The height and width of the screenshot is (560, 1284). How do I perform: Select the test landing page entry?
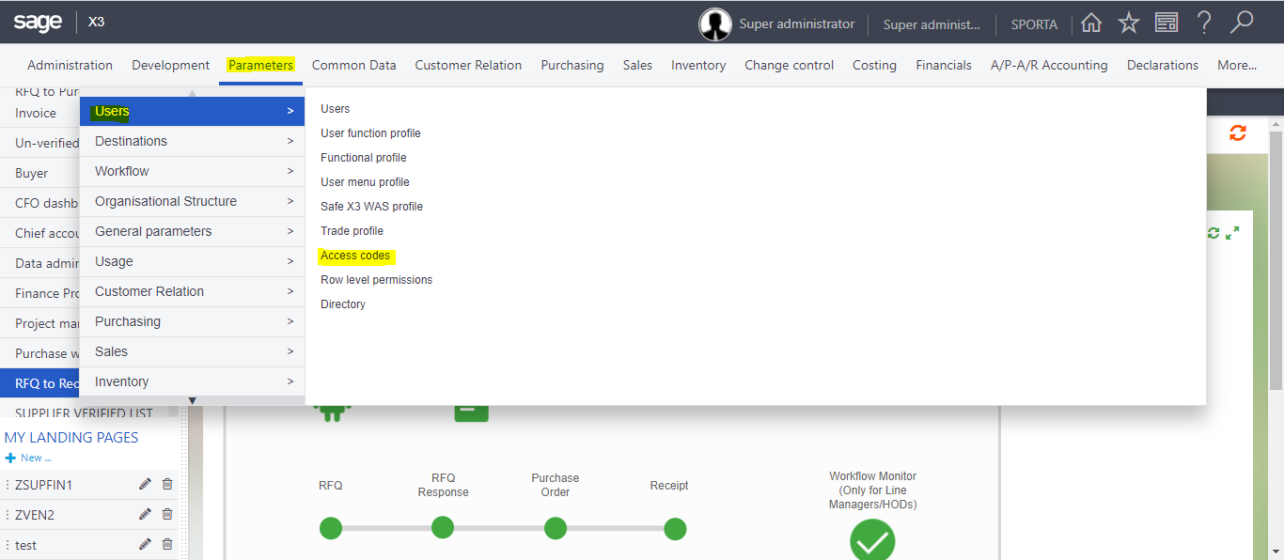pos(25,545)
